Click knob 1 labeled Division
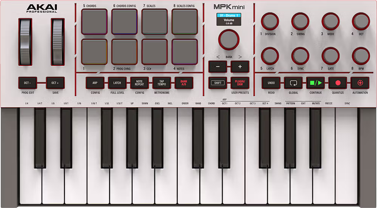The image size is (377, 208). point(270,21)
